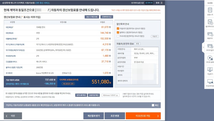Open the 무이자할부 card-percent icon in the sidebar
This screenshot has width=214, height=121.
(x=210, y=46)
